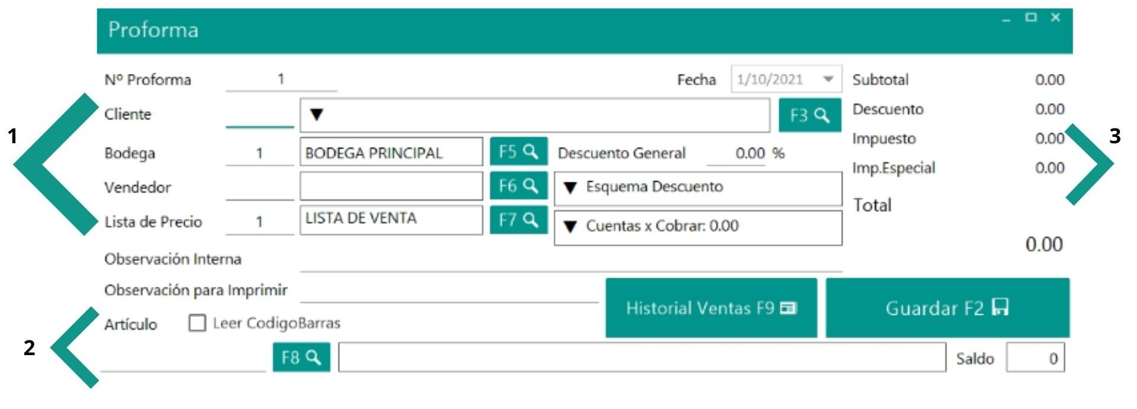This screenshot has width=1137, height=409.
Task: Focus the Observación Interna text field
Action: pos(570,260)
